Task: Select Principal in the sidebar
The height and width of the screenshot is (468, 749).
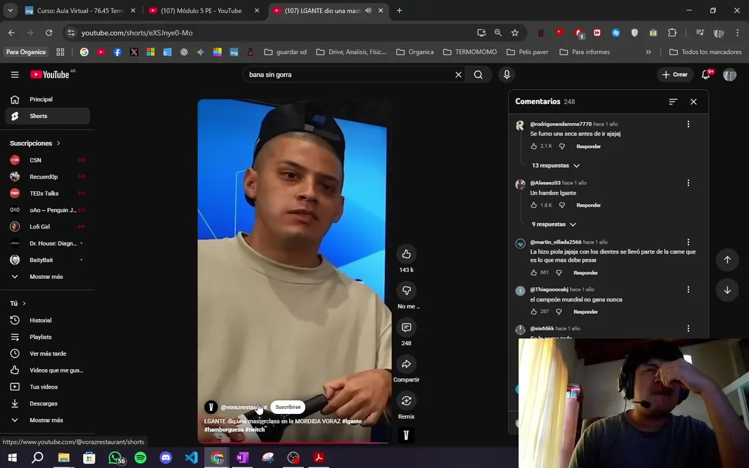Action: tap(47, 99)
